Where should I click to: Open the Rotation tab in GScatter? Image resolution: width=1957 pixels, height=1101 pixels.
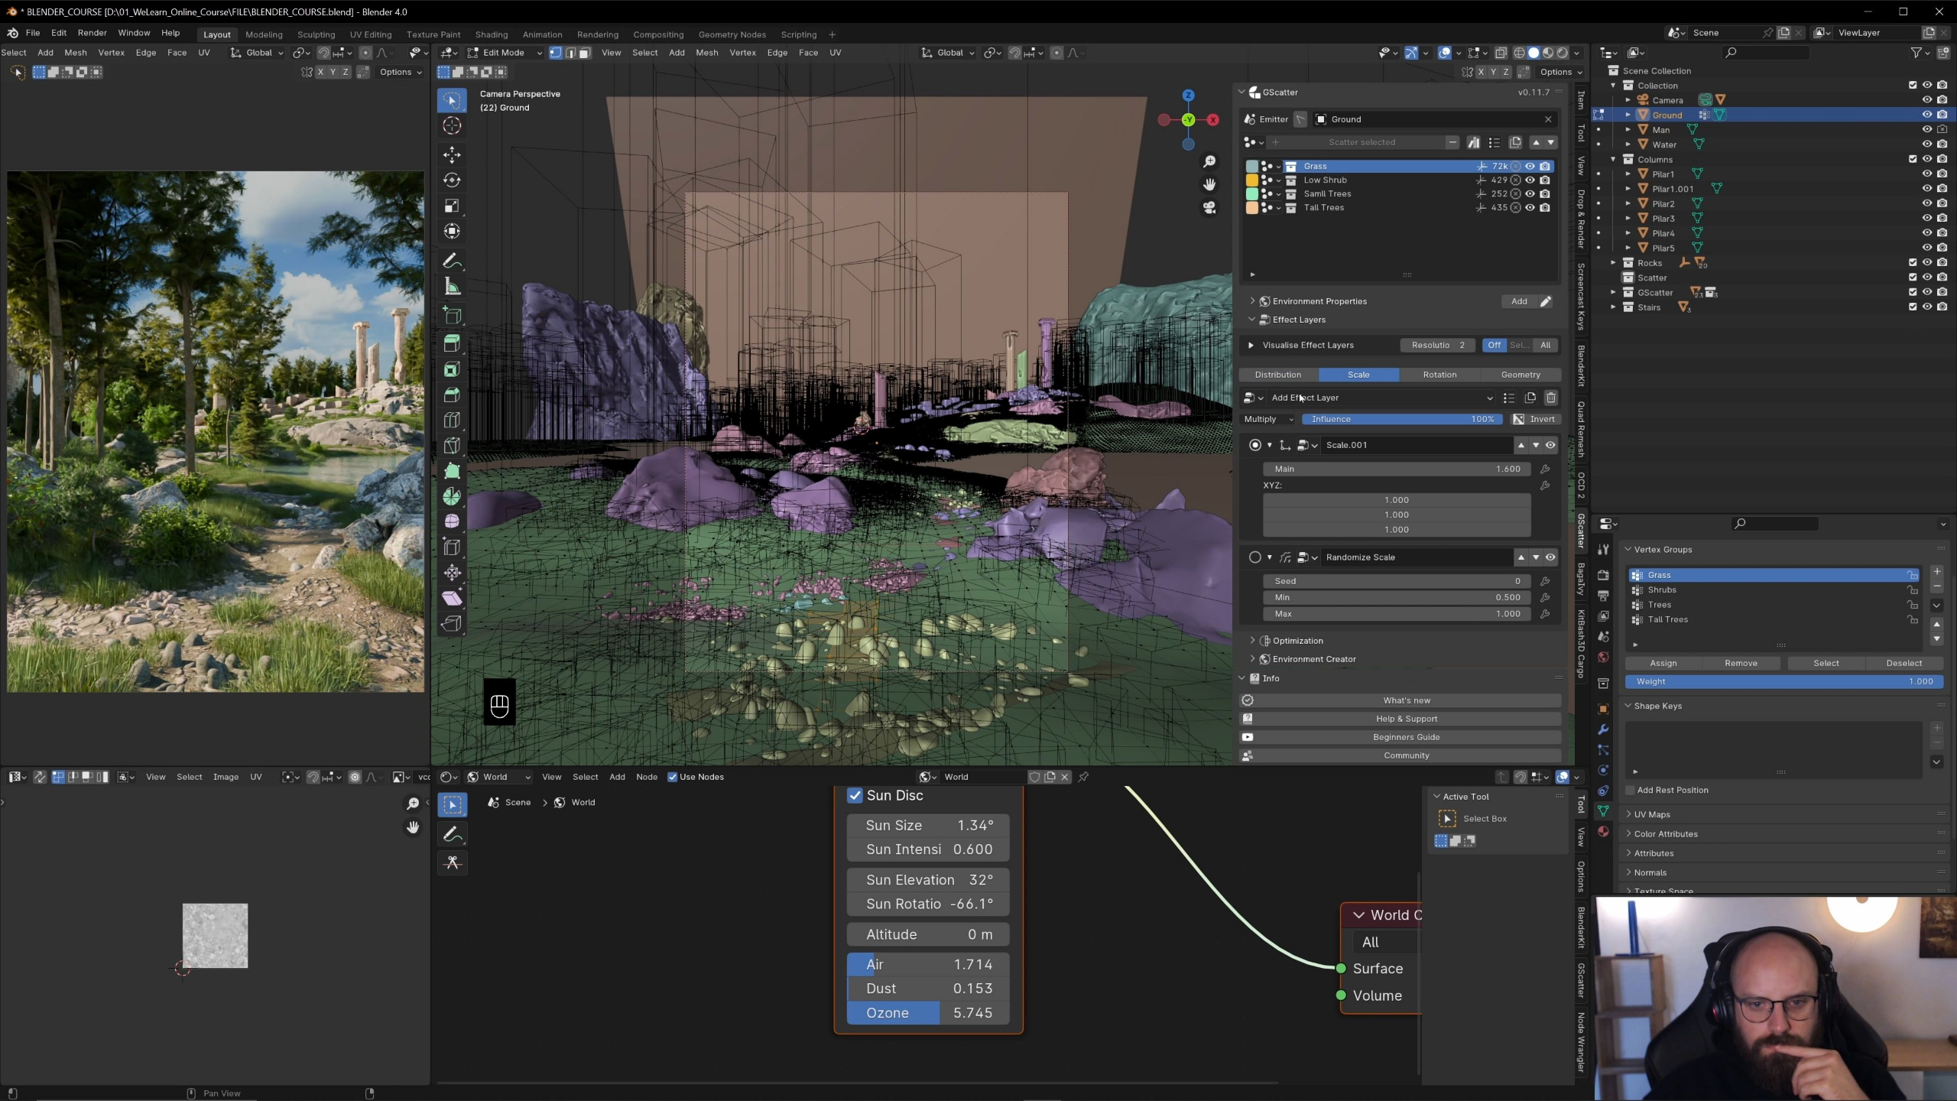coord(1439,375)
